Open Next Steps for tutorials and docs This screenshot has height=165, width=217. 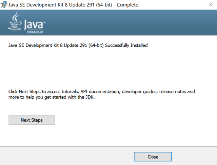coord(32,120)
